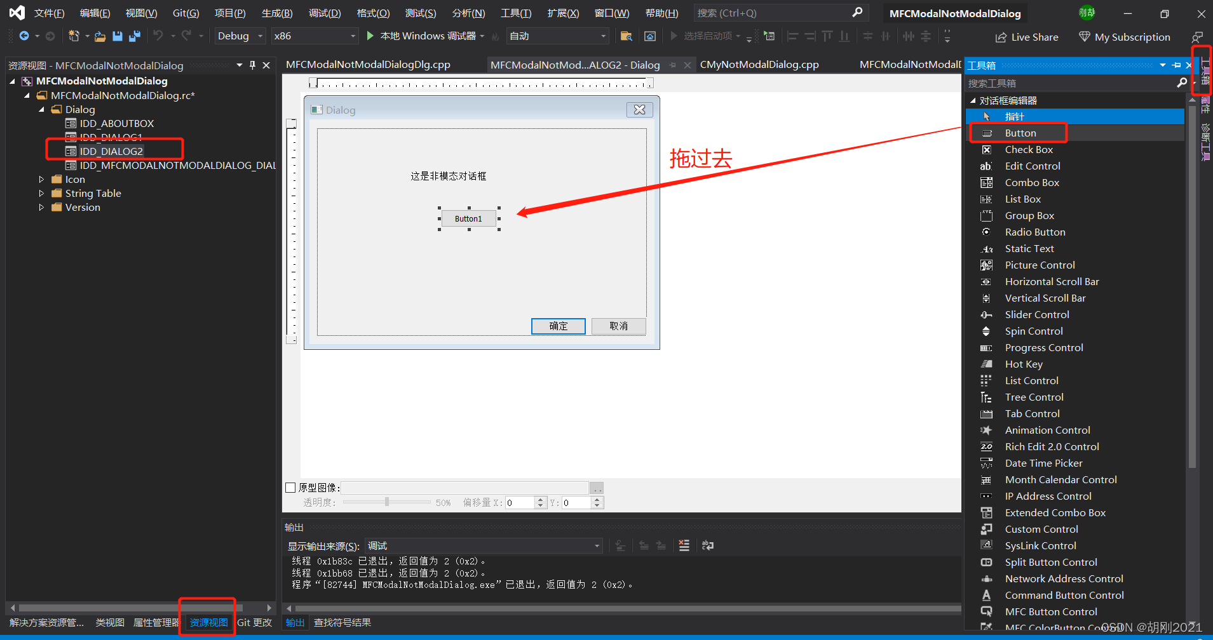Select the Combo Box control in toolbox
The height and width of the screenshot is (640, 1213).
[x=1074, y=182]
